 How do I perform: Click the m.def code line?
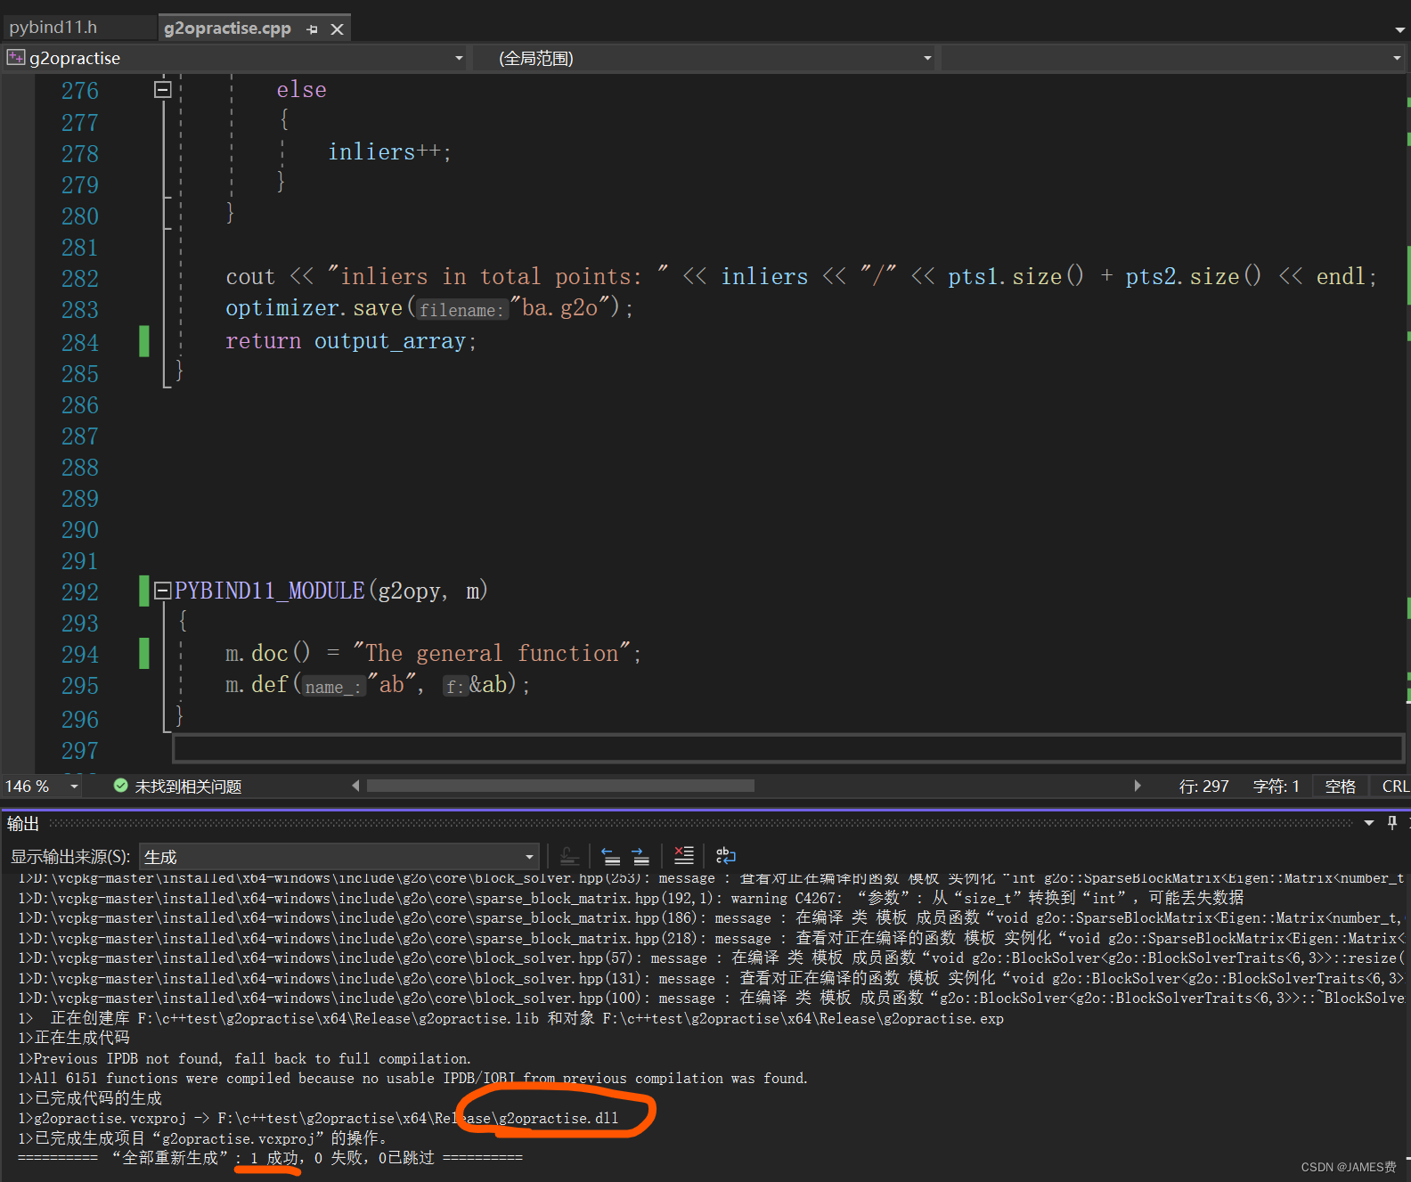(378, 685)
